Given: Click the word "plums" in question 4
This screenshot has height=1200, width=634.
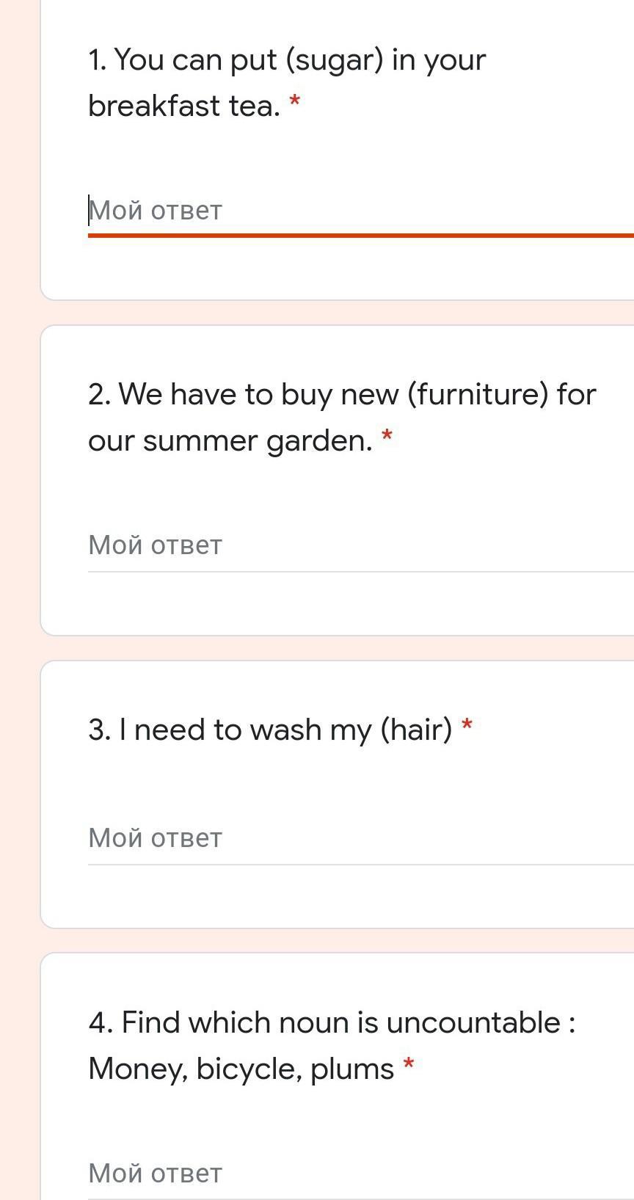Looking at the screenshot, I should [x=352, y=1069].
